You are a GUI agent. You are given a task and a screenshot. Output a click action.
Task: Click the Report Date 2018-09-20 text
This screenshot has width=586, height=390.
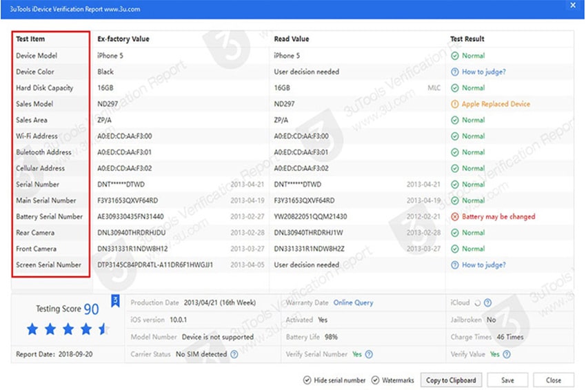pyautogui.click(x=54, y=354)
